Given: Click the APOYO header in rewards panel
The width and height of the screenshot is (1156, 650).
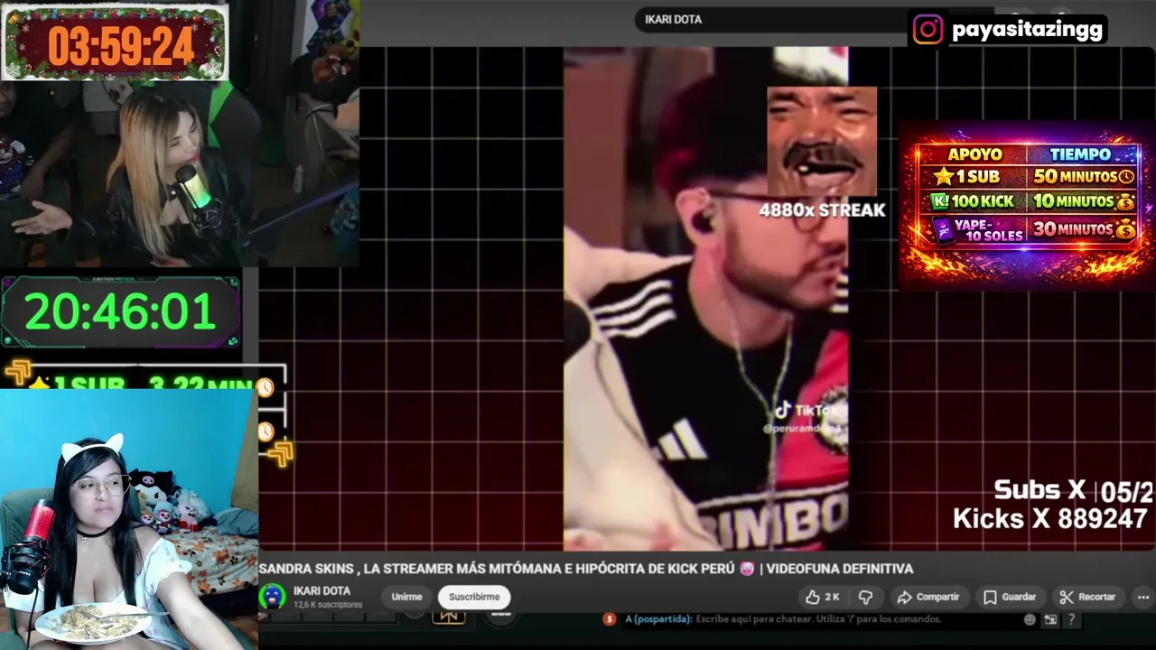Looking at the screenshot, I should pyautogui.click(x=974, y=154).
